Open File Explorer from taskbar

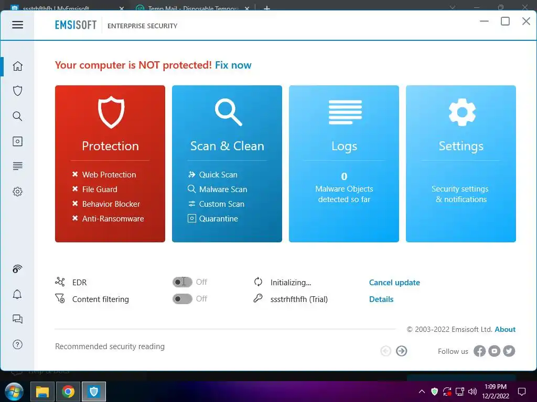[42, 392]
